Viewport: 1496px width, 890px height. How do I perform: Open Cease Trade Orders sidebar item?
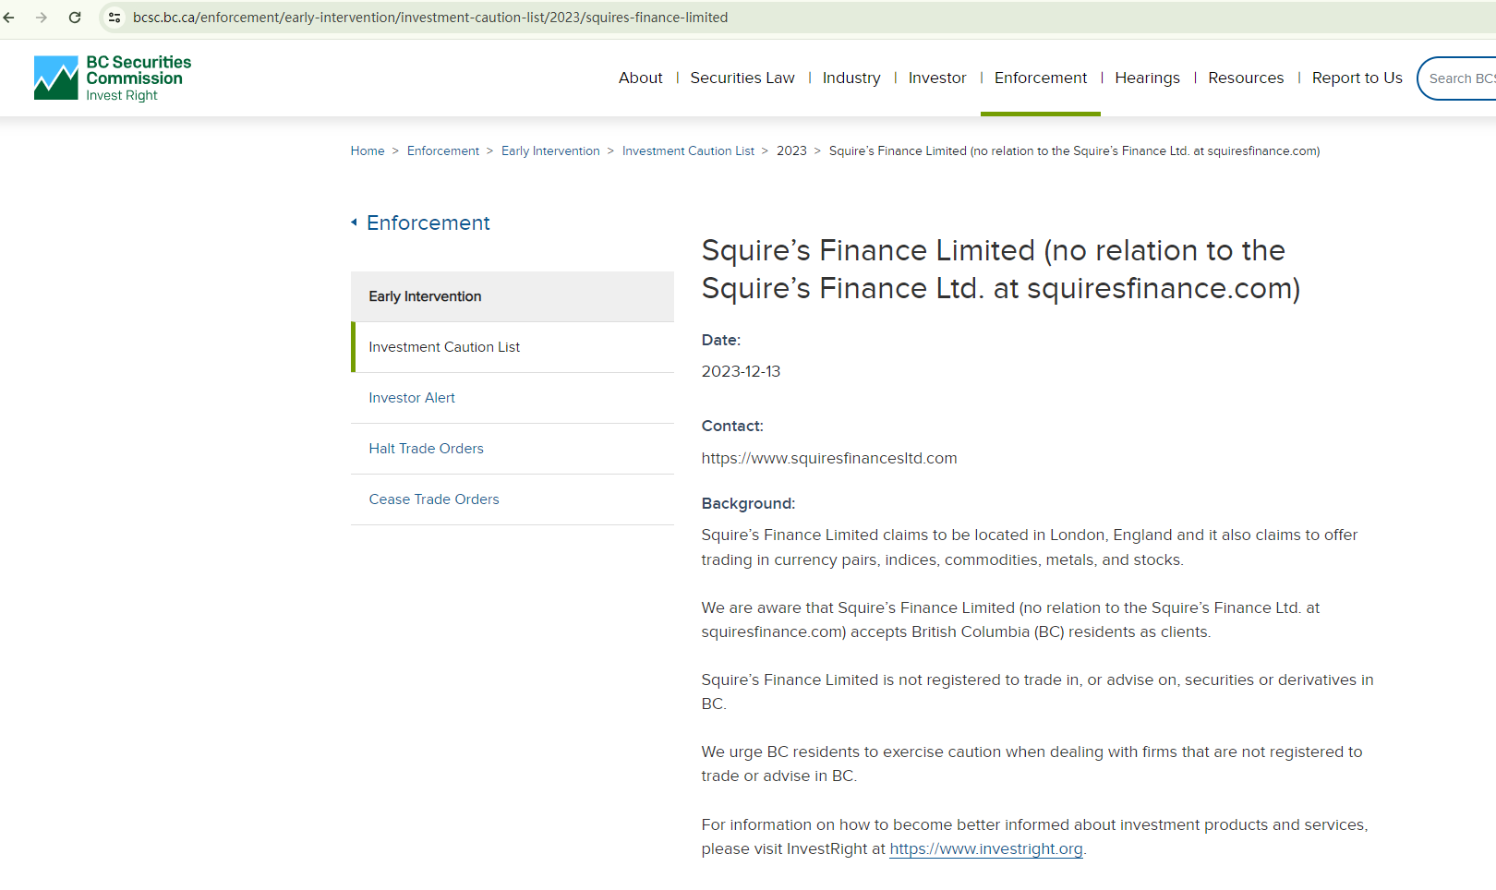point(434,499)
